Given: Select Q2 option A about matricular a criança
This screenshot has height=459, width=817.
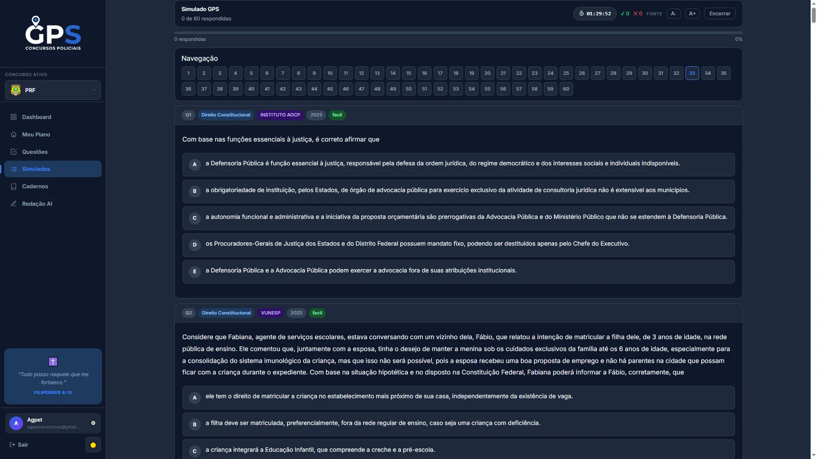Looking at the screenshot, I should point(459,397).
